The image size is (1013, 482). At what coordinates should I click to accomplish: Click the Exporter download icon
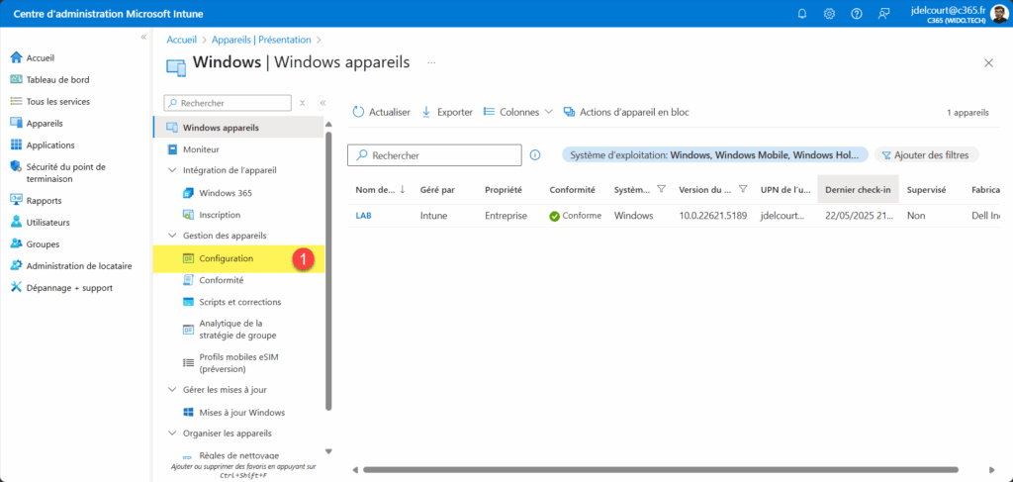(x=426, y=112)
